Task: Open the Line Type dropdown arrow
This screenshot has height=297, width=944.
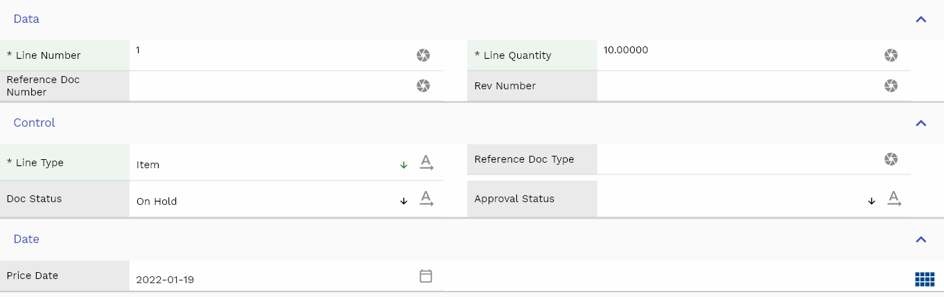Action: (x=403, y=165)
